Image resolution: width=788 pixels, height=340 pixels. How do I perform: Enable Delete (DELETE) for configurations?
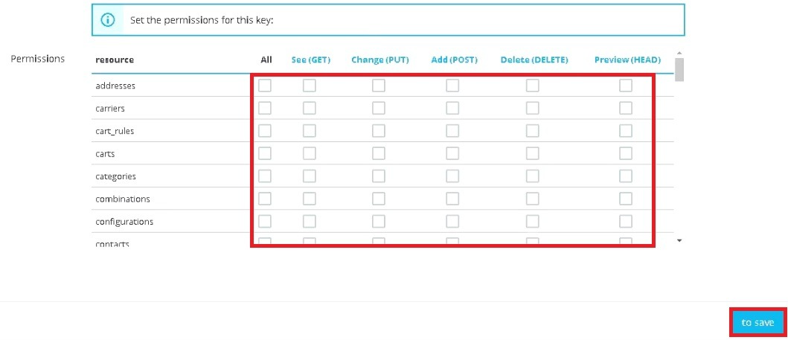(x=533, y=221)
